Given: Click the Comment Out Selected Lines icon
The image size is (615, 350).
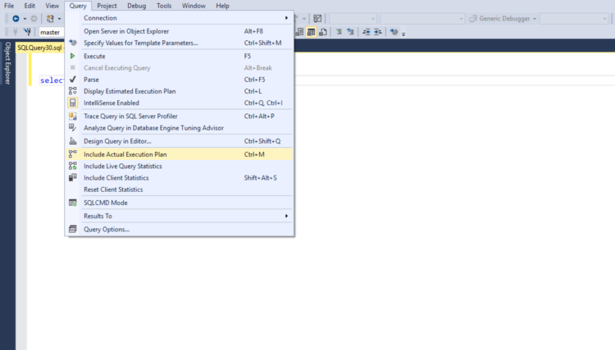Looking at the screenshot, I should [x=339, y=32].
